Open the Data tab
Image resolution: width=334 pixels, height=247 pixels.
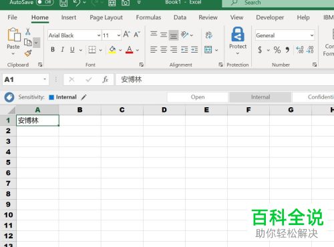(x=180, y=17)
